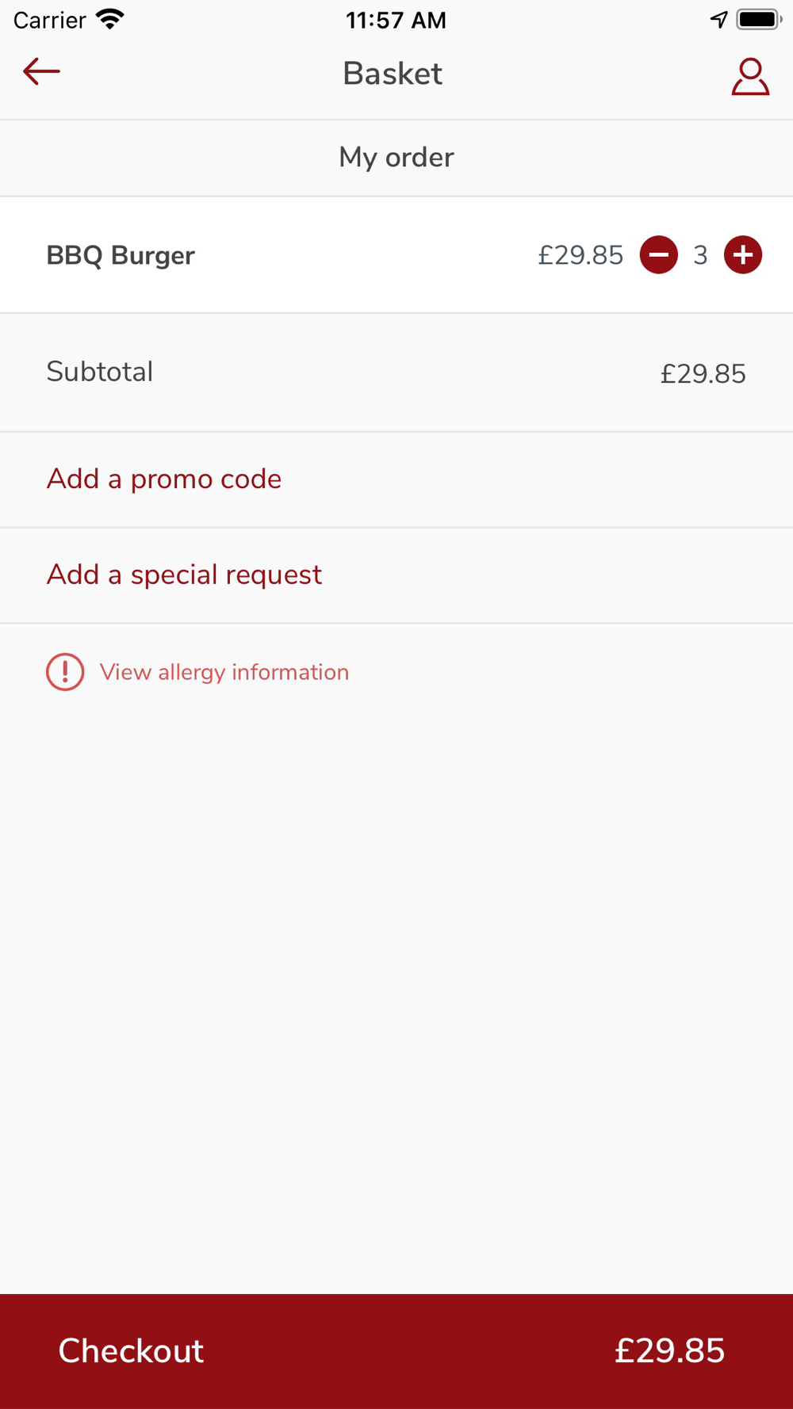The image size is (793, 1409).
Task: Open the user profile icon
Action: [749, 77]
